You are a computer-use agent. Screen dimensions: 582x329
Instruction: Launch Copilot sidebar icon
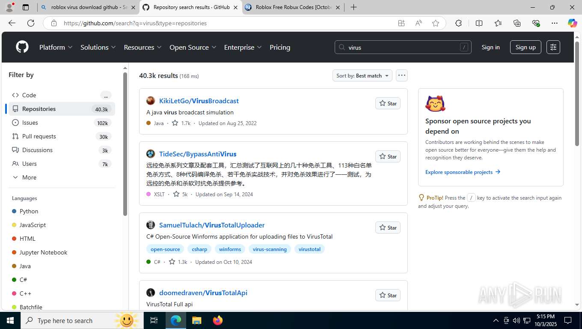pyautogui.click(x=572, y=23)
